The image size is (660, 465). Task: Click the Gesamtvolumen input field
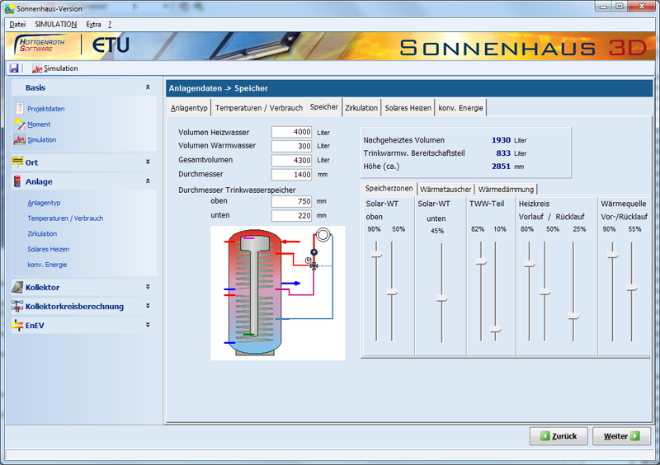click(291, 160)
